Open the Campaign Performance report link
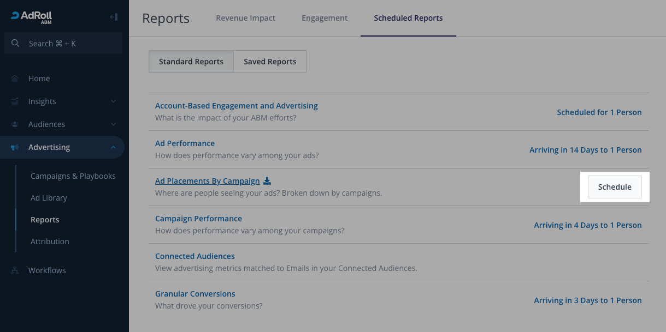The width and height of the screenshot is (666, 332). 198,219
